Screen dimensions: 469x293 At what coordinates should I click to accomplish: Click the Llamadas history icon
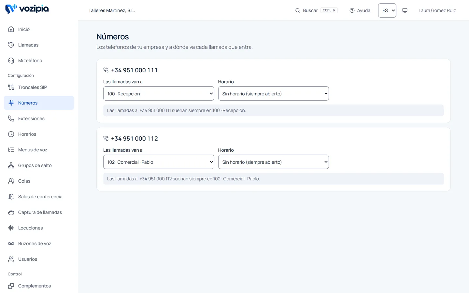click(11, 45)
